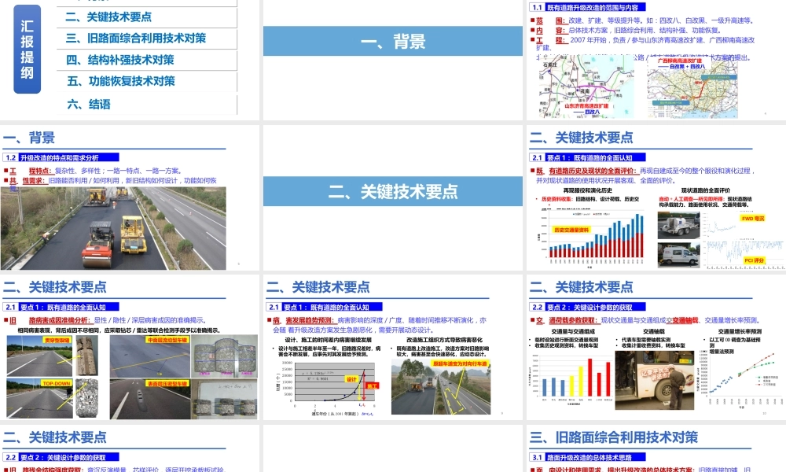Click the "贯穿型裂缝" photo label

pyautogui.click(x=57, y=340)
